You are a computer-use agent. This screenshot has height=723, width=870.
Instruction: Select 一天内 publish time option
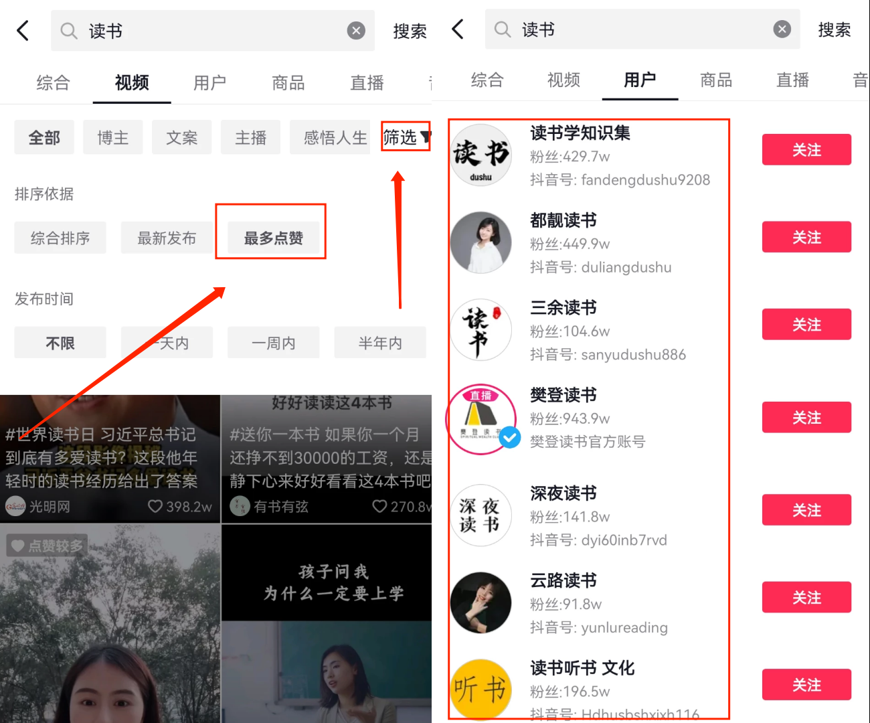click(167, 343)
